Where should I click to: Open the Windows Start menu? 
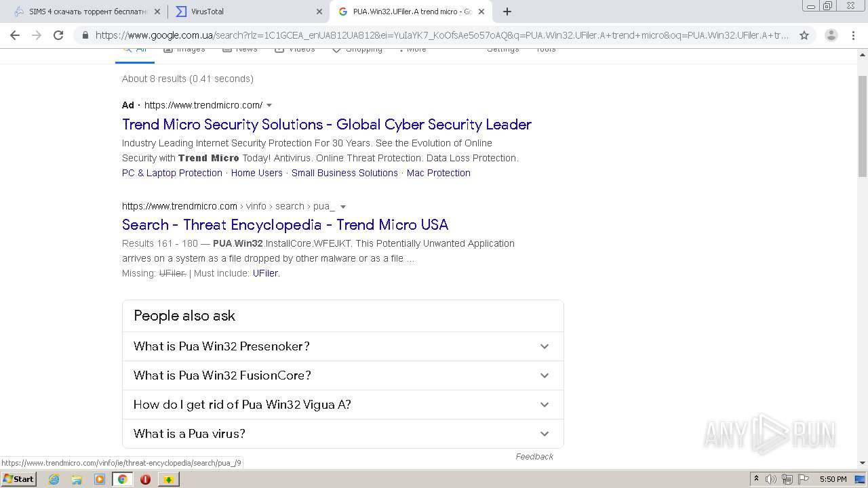click(18, 479)
